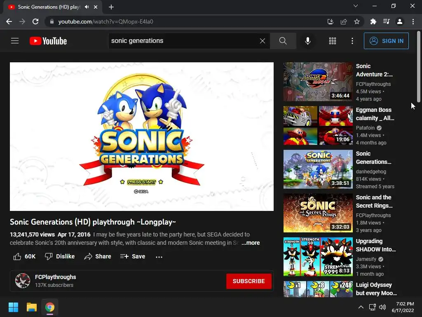Open danhedgehog's Sonic Generations stream thumbnail
422x317 pixels.
(x=318, y=169)
